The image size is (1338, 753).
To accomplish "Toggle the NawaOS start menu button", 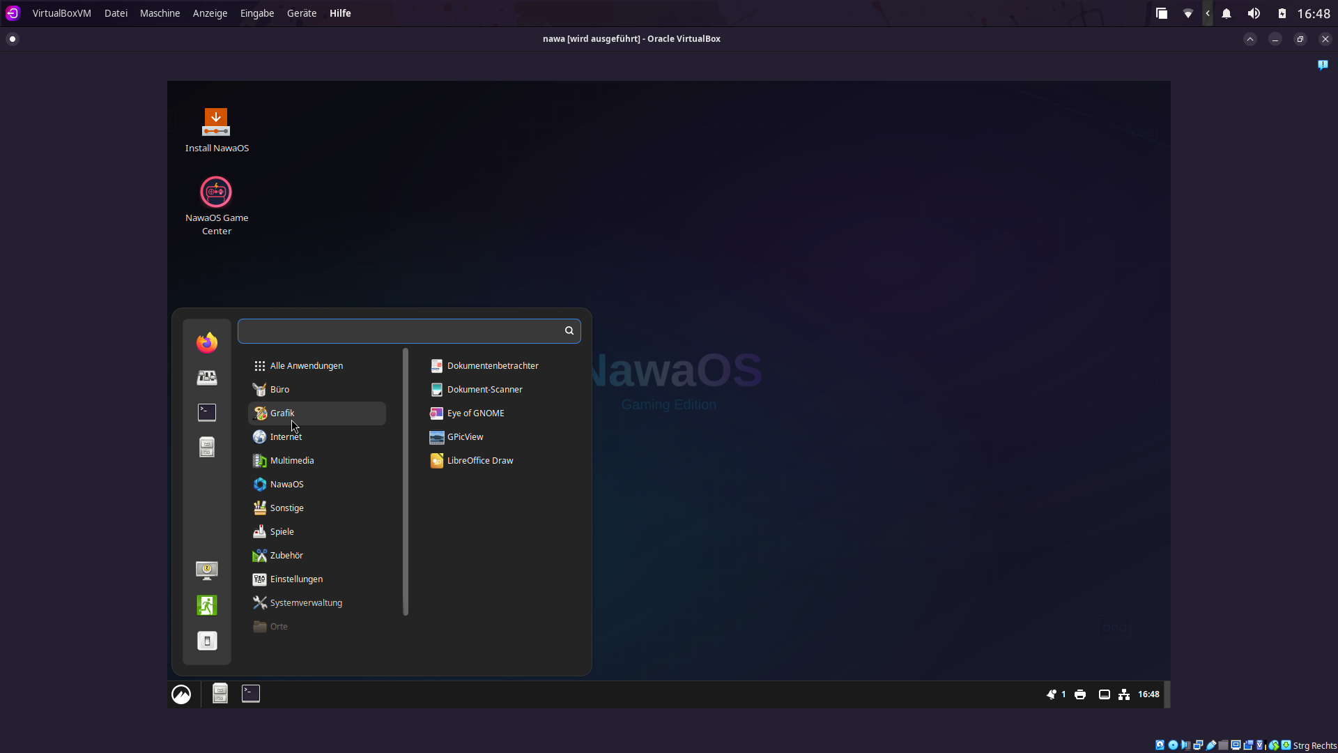I will click(181, 694).
